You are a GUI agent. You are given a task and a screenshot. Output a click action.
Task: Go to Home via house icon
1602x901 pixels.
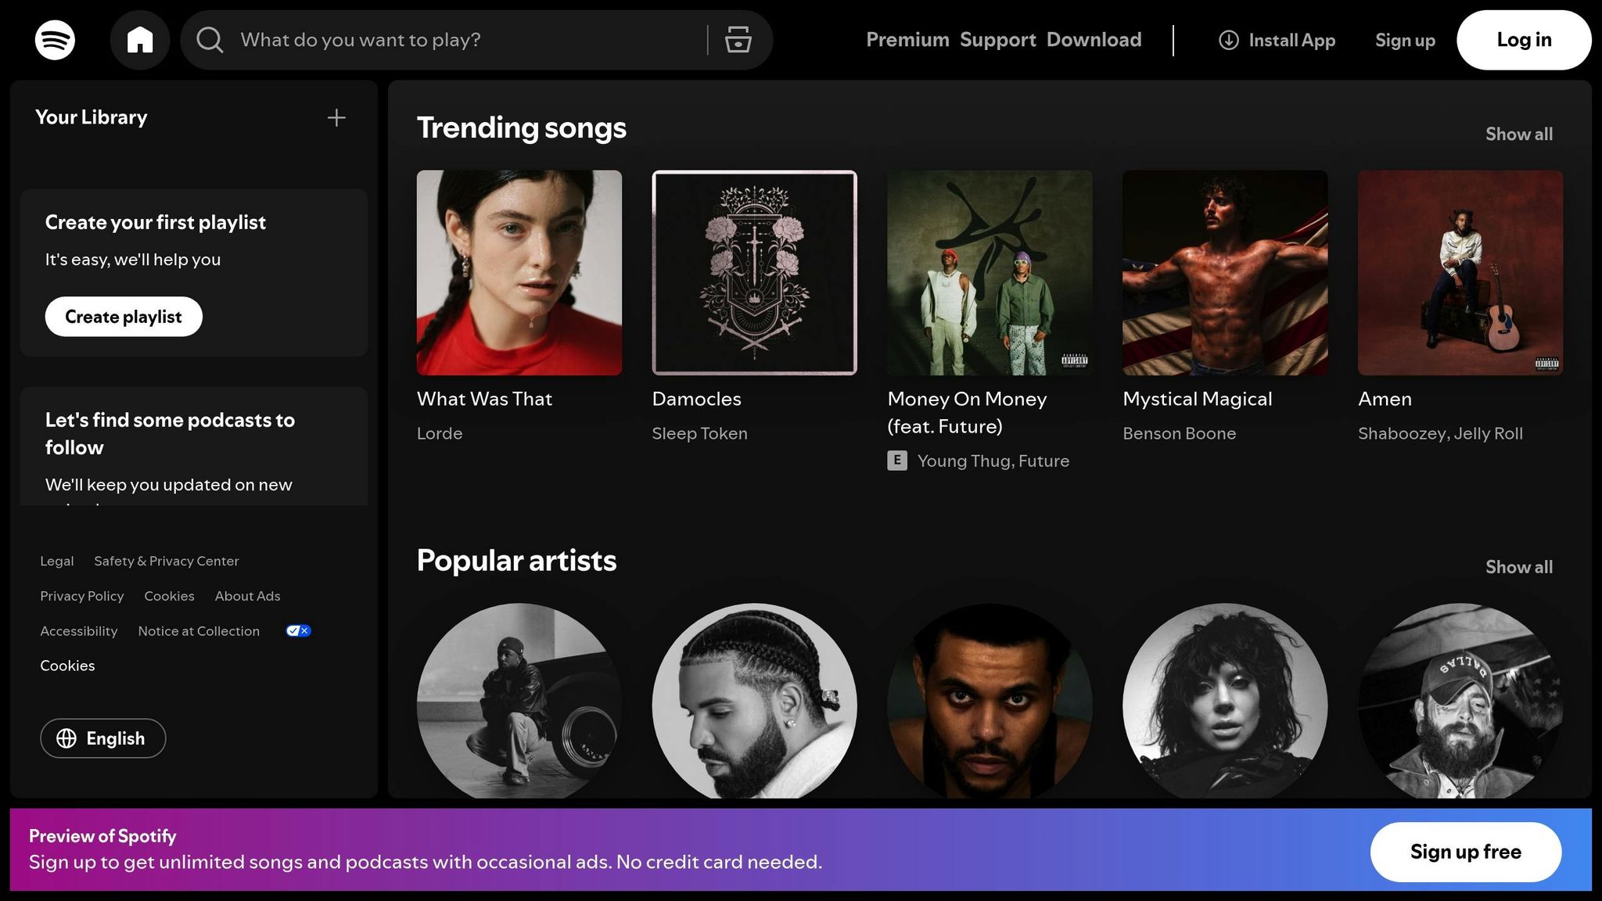(140, 40)
